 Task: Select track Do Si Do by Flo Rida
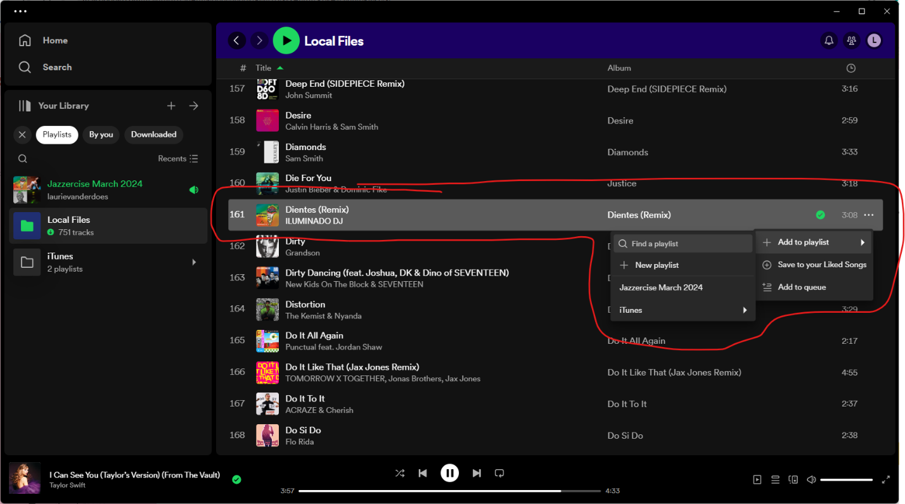[556, 436]
